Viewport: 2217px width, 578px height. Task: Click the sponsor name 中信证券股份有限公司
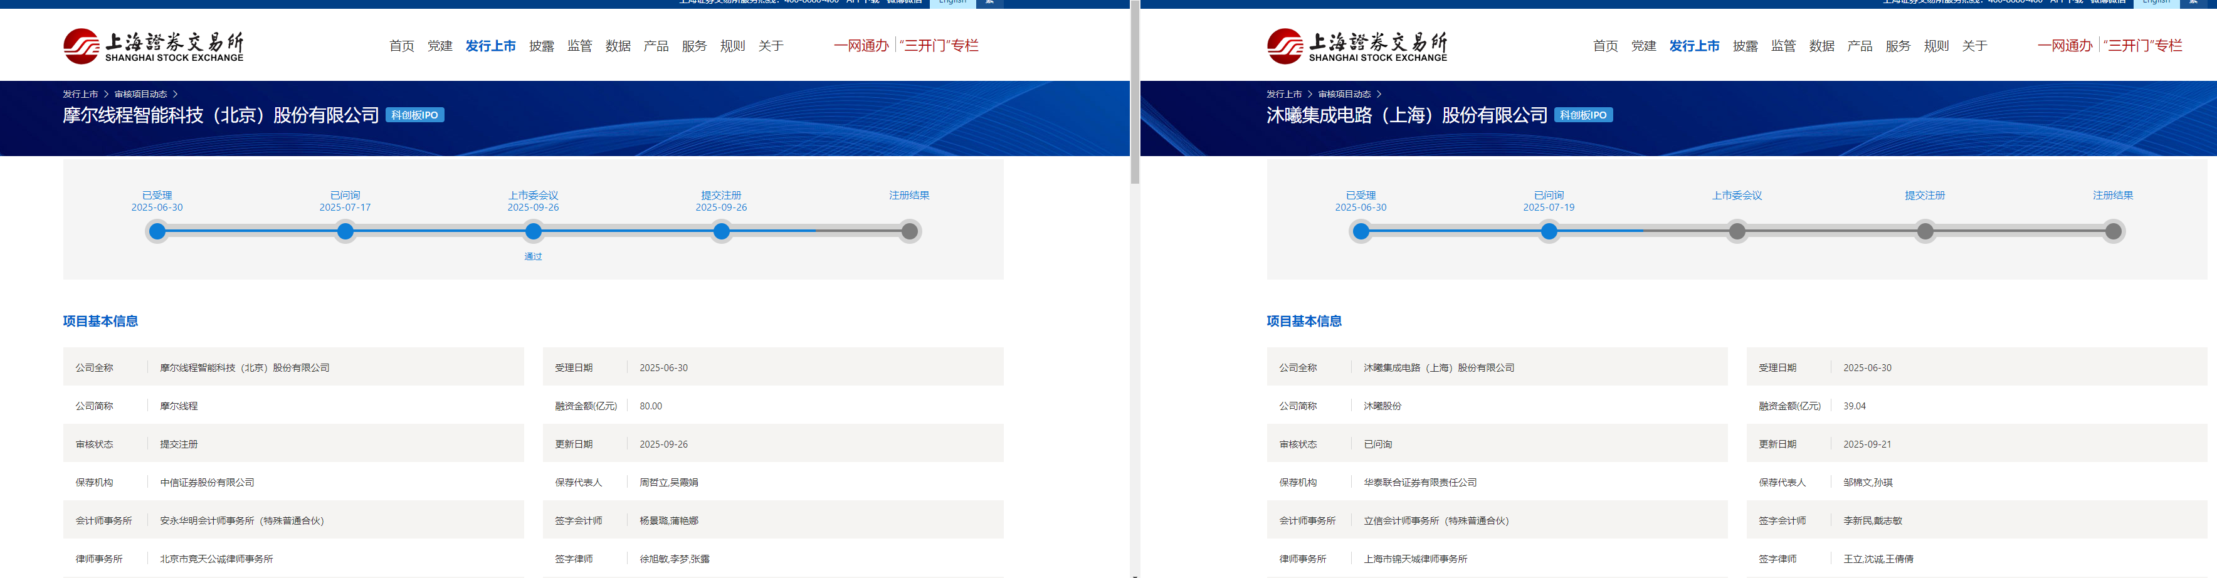click(208, 483)
